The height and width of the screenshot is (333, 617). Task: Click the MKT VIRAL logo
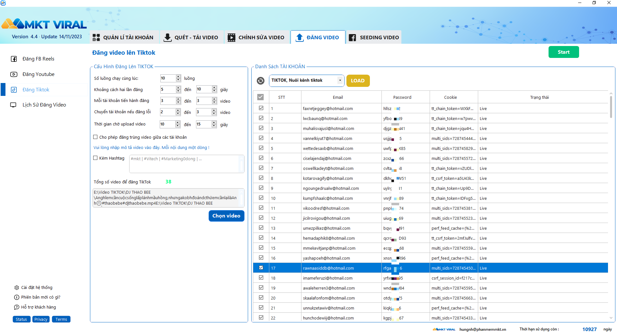coord(44,24)
